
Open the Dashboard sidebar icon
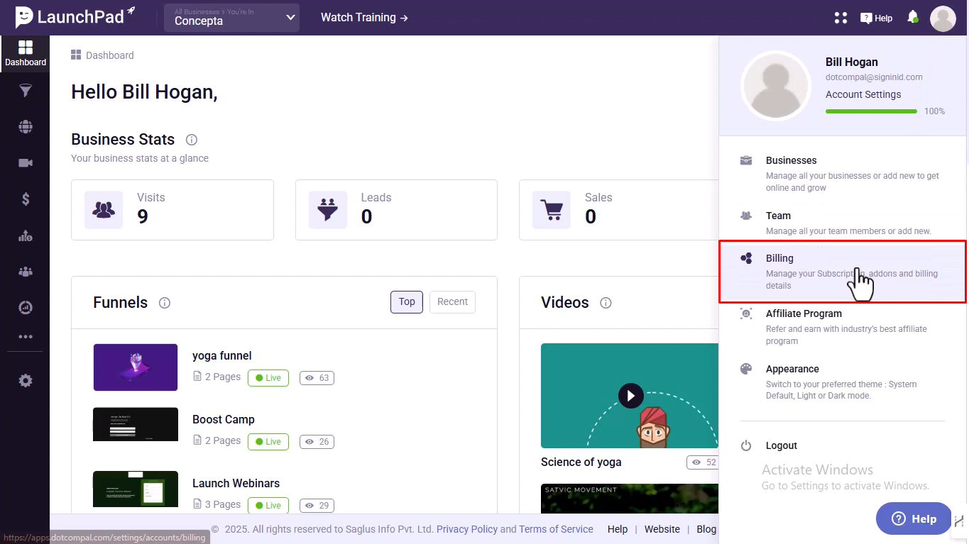(25, 53)
